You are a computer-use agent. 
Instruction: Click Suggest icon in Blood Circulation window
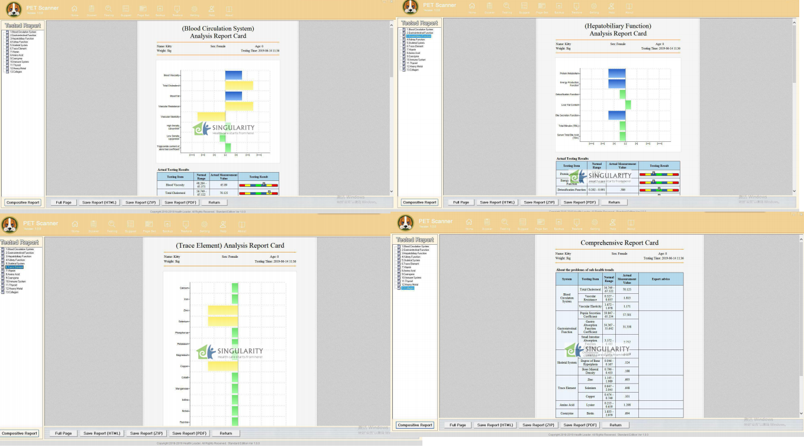click(126, 9)
